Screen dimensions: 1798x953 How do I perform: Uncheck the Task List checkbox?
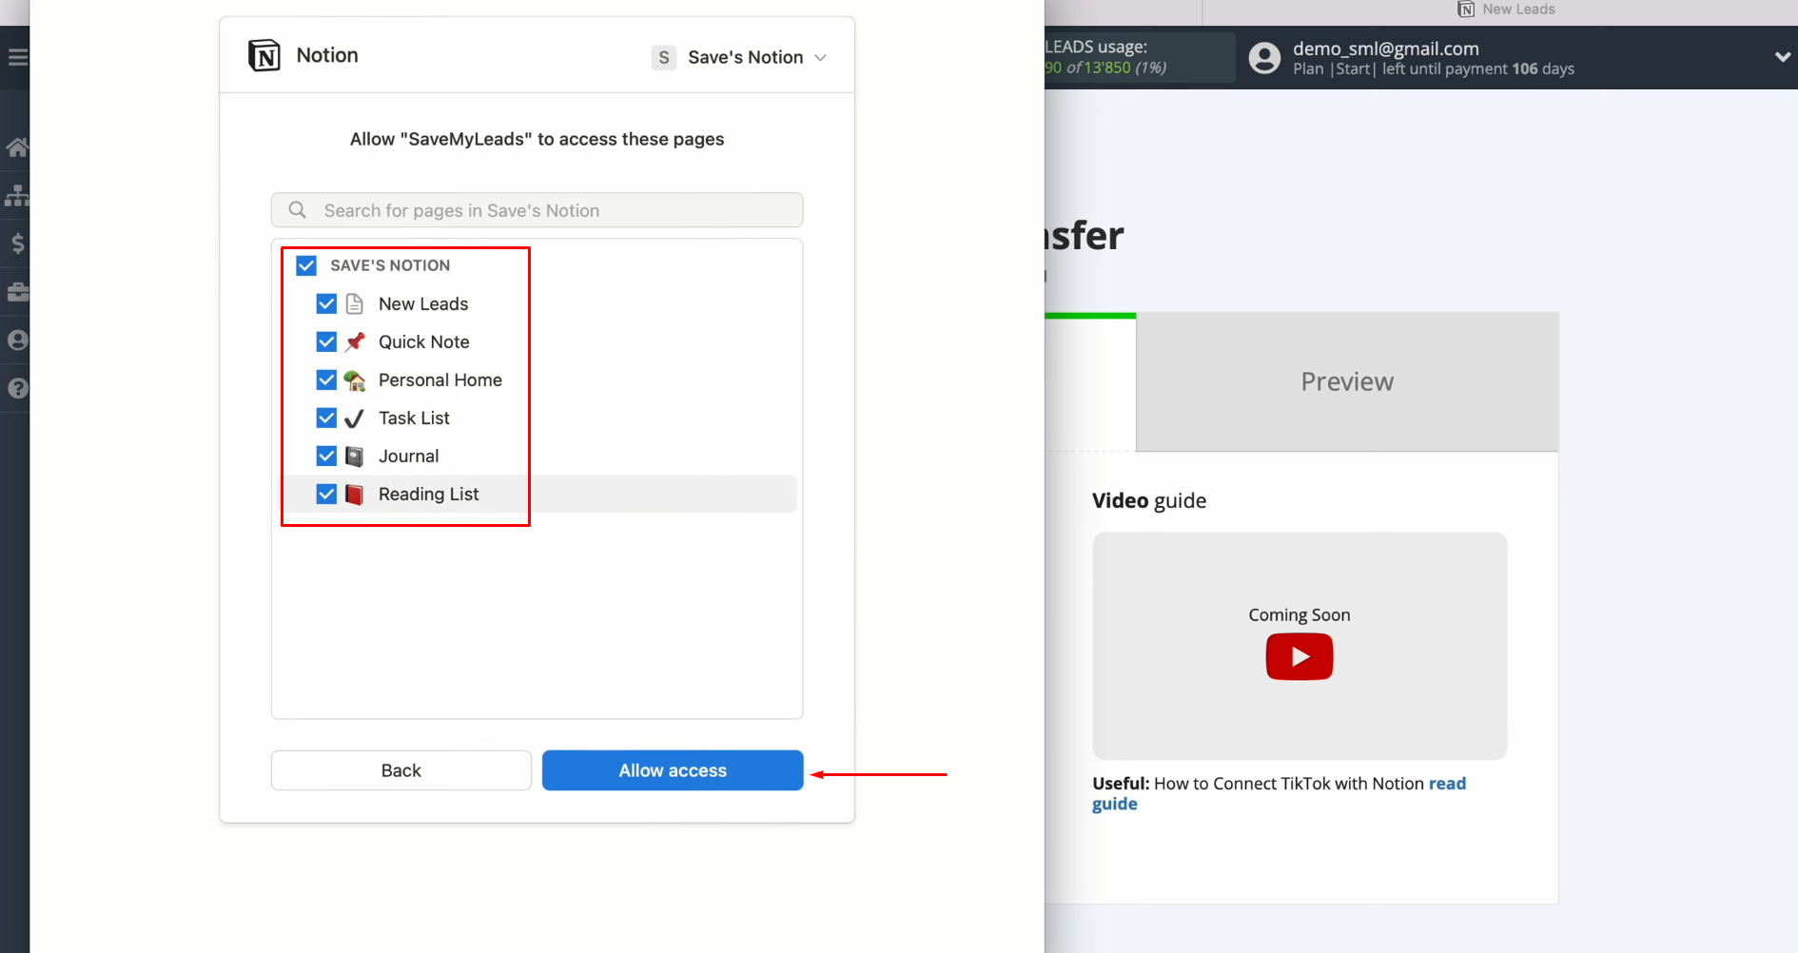point(326,418)
